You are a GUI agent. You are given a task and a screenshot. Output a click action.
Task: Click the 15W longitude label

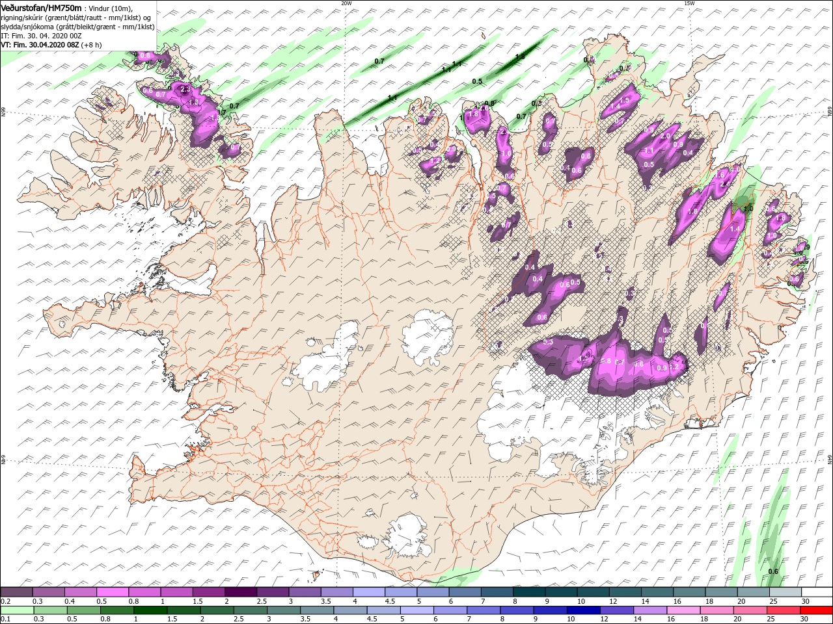point(689,3)
